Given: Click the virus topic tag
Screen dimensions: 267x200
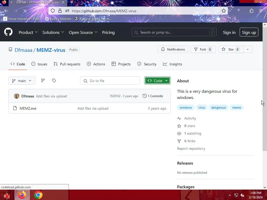Looking at the screenshot, I should pyautogui.click(x=202, y=108).
